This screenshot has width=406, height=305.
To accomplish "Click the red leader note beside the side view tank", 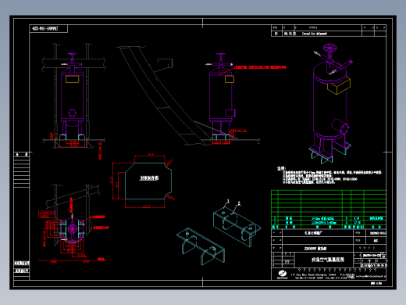I will [x=260, y=67].
